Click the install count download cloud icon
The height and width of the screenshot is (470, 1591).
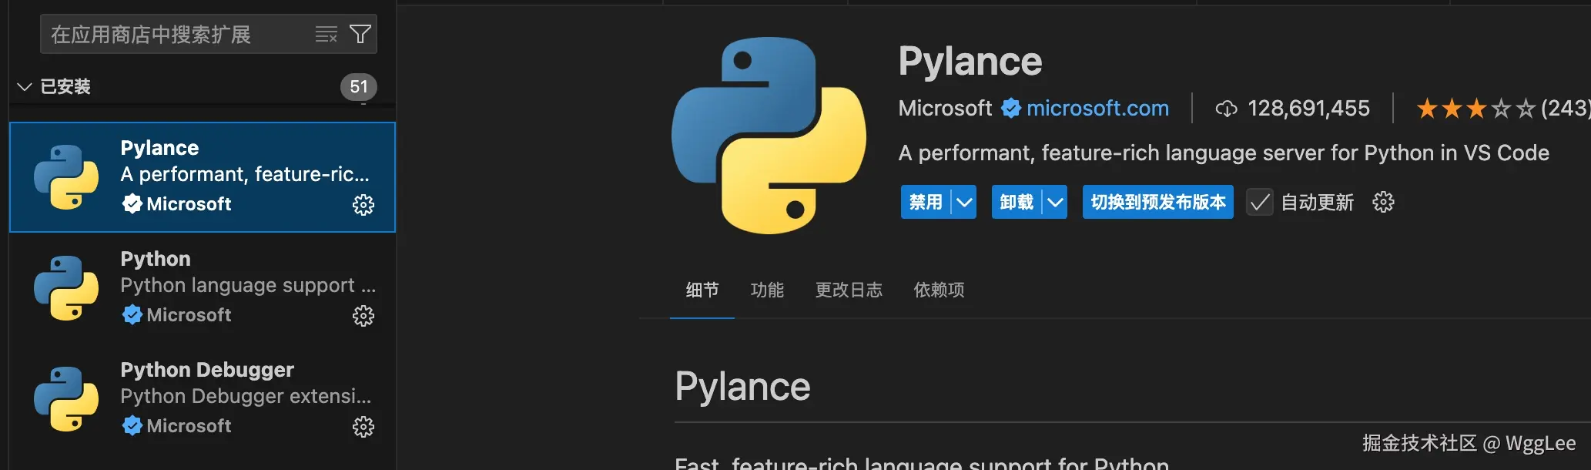pyautogui.click(x=1226, y=109)
